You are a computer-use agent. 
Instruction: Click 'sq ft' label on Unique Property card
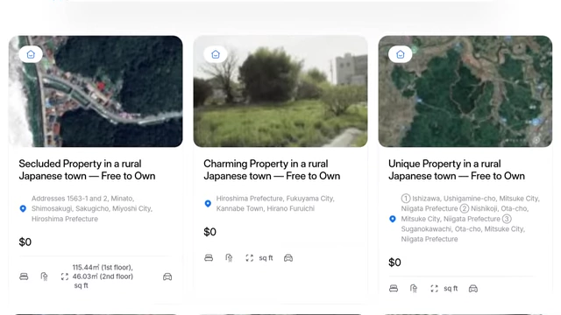coord(451,288)
